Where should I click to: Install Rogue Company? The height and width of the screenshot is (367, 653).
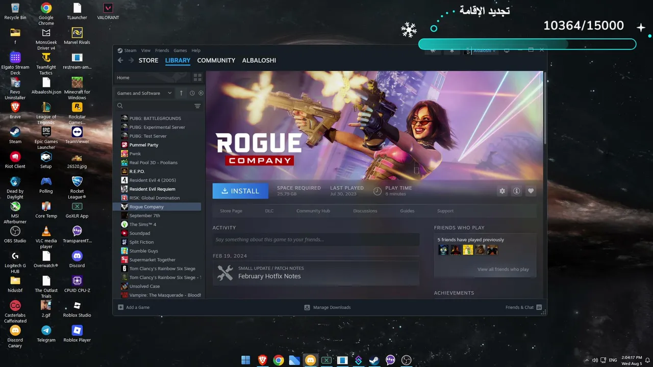coord(240,191)
